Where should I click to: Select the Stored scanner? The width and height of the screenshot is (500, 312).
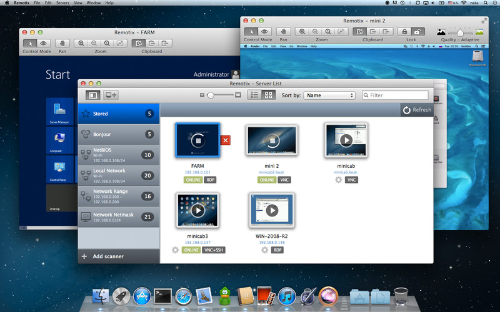(x=119, y=114)
